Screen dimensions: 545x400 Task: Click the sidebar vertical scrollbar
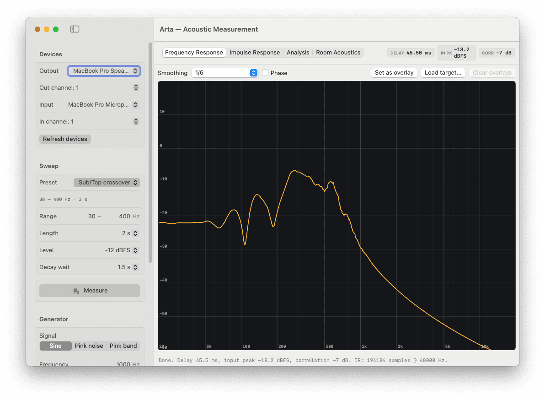(150, 152)
